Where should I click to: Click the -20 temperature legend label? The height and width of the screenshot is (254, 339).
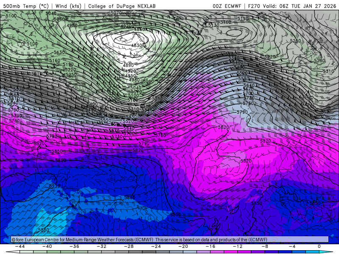pos(183,246)
